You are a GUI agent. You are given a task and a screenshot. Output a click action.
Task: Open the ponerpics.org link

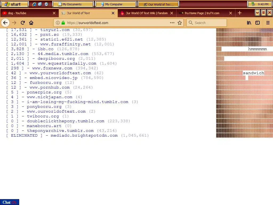click(x=44, y=92)
